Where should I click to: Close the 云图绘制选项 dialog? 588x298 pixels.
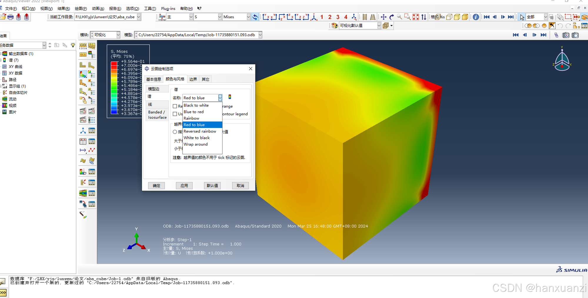coord(250,69)
